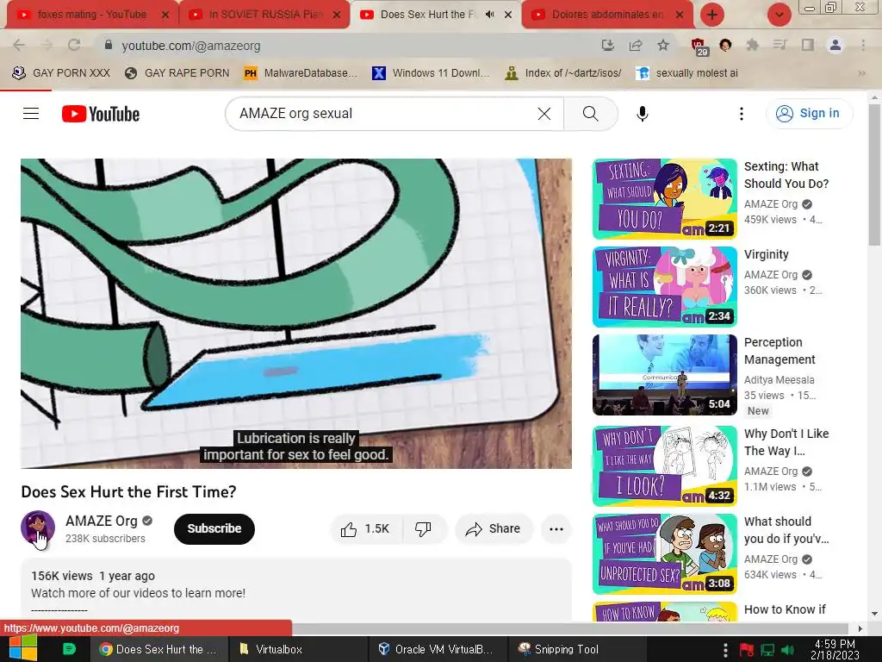Share this page using address bar share icon

click(636, 46)
